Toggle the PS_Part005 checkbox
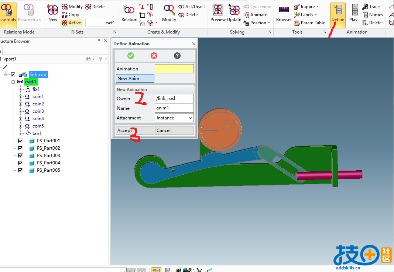Viewport: 394px width, 272px height. tap(20, 170)
